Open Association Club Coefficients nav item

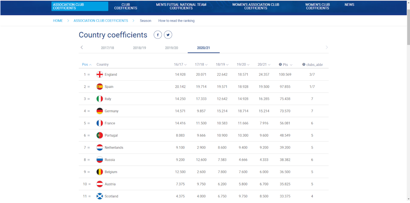[80, 6]
